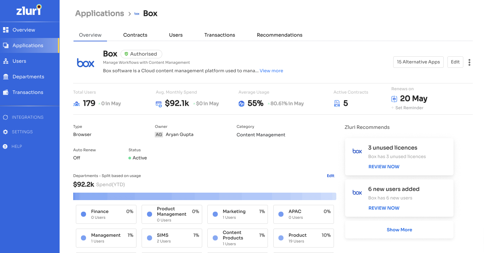Open Overview in the sidebar menu
This screenshot has height=253, width=484.
pos(30,30)
